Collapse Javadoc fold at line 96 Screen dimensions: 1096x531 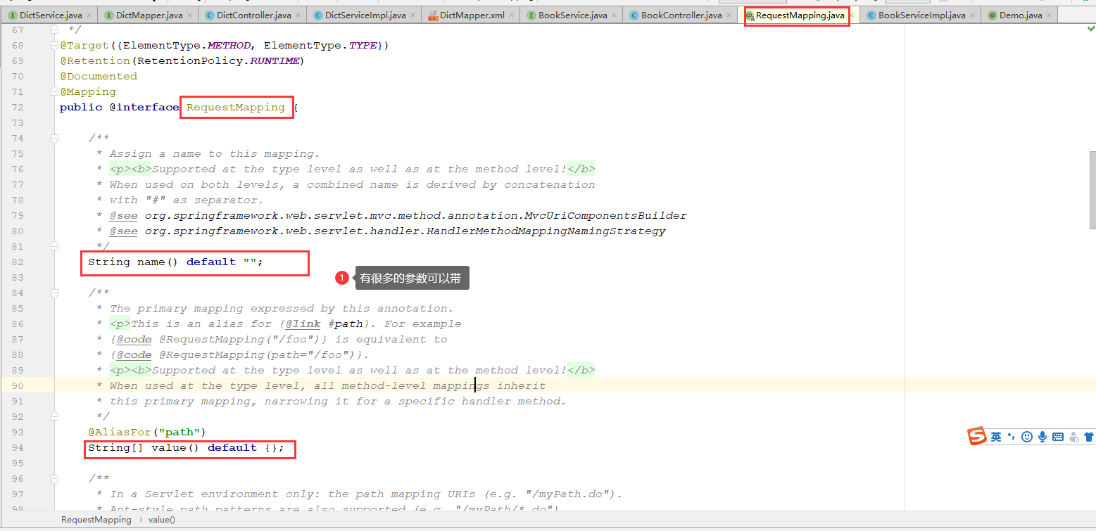(54, 478)
